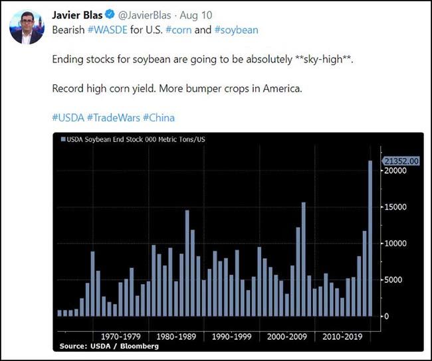Click the #soybean hashtag

tap(236, 30)
